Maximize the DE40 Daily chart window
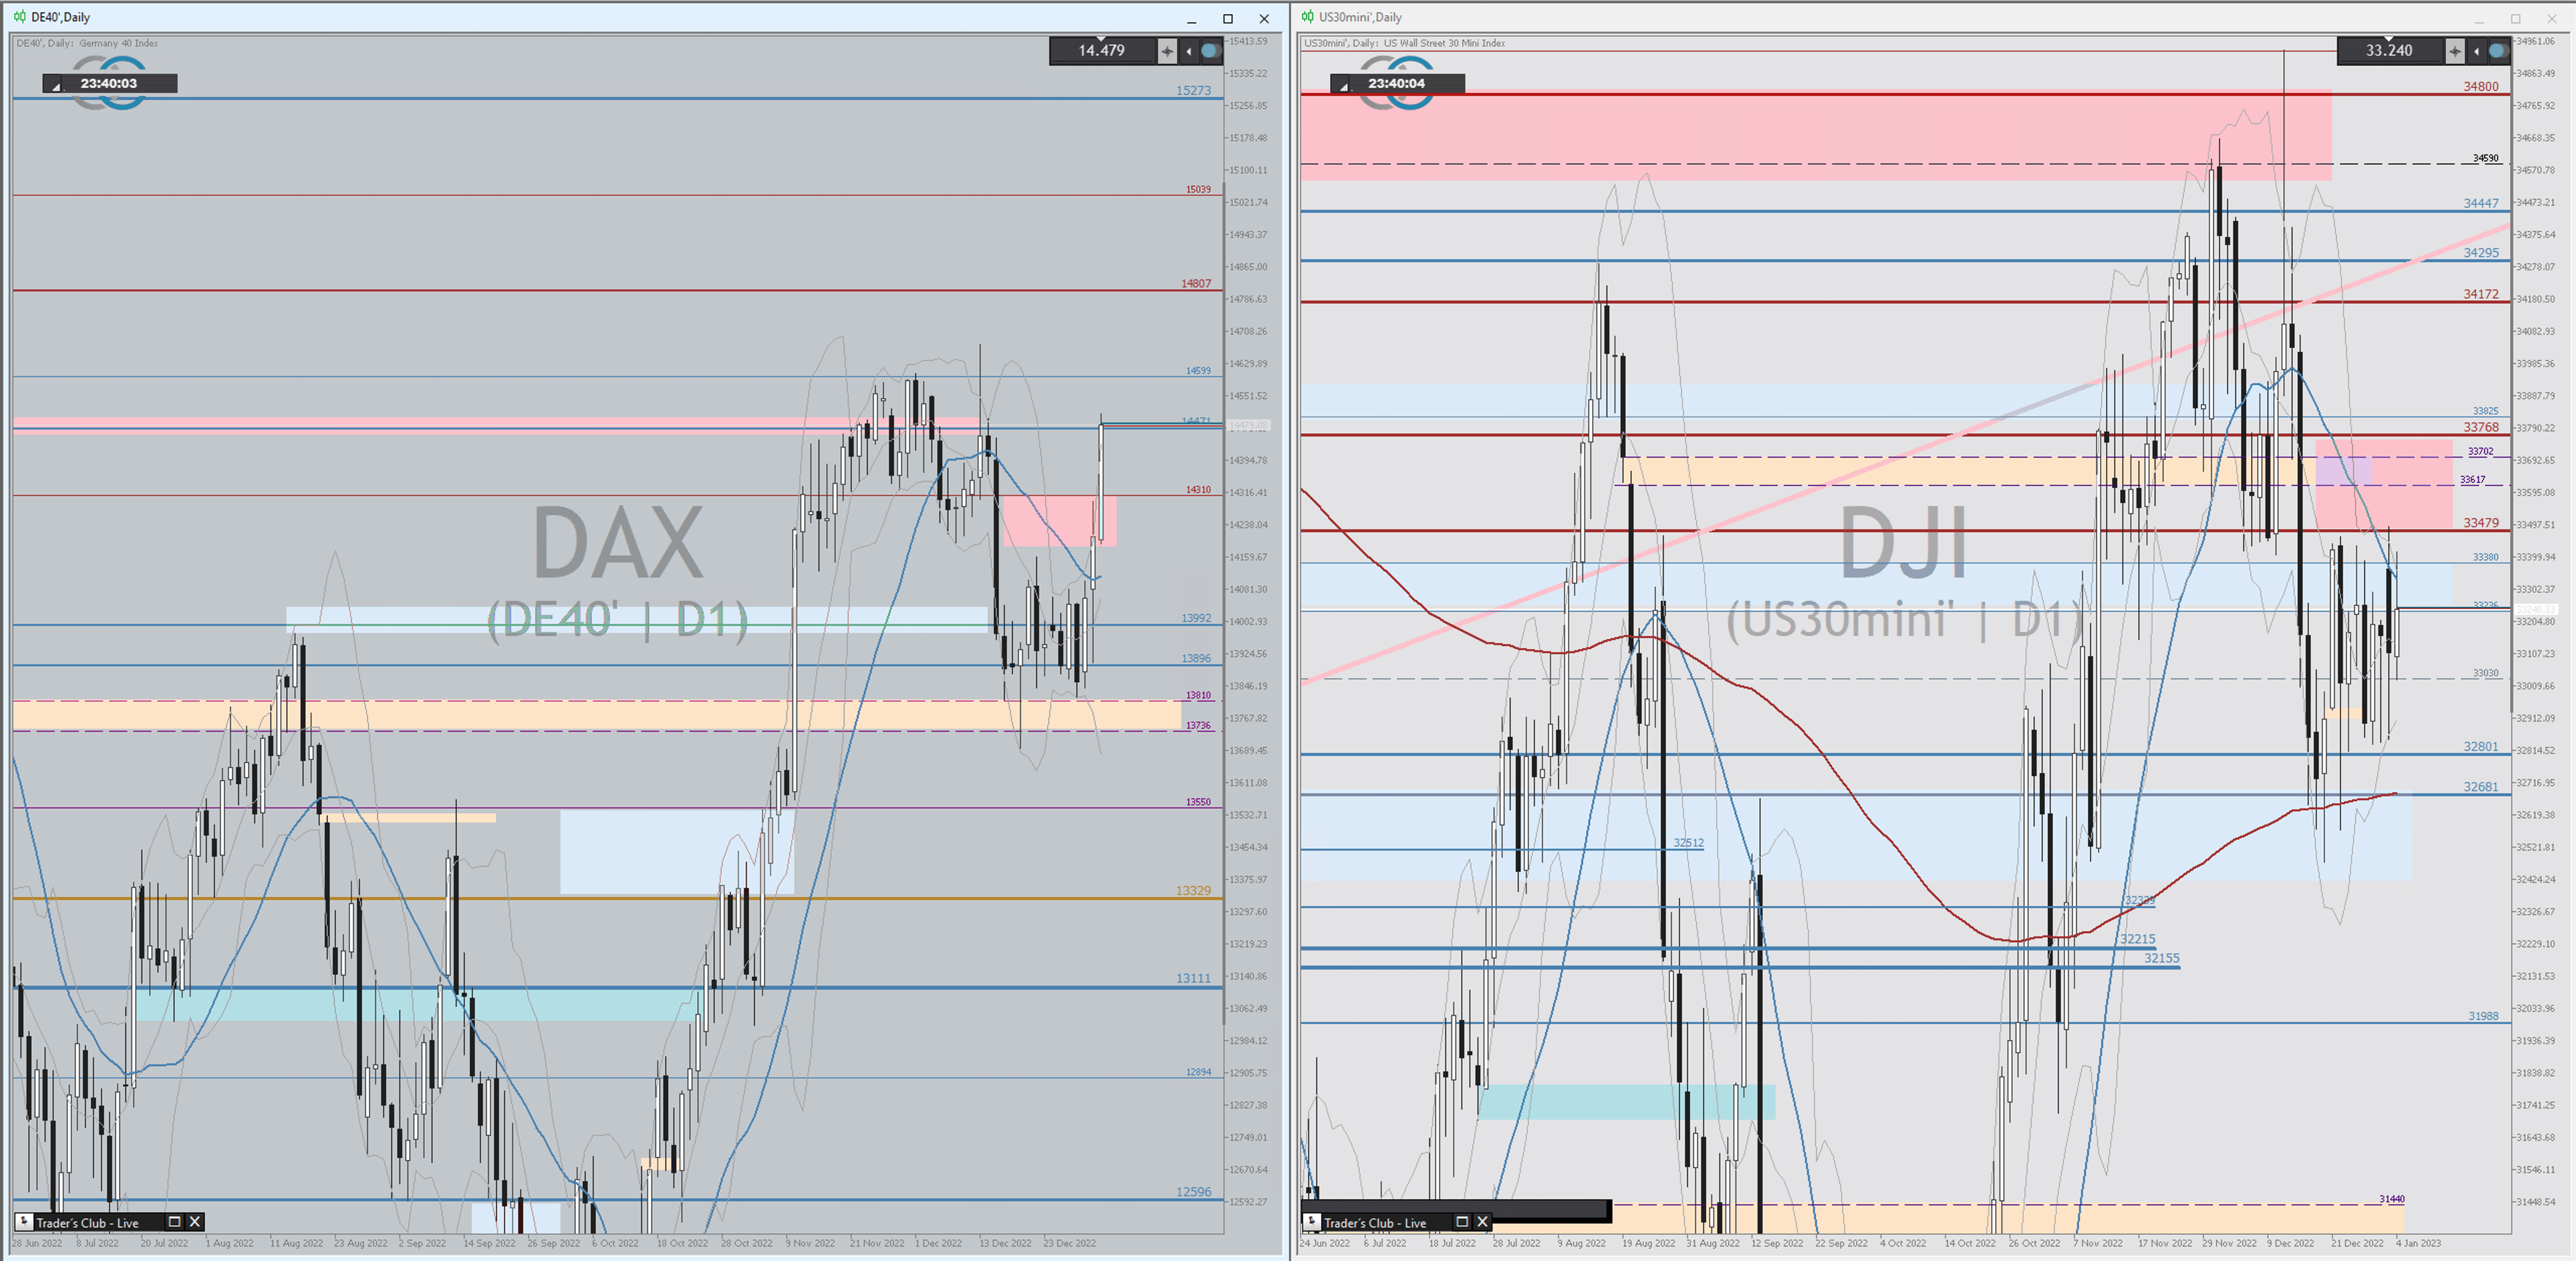Screen dimensions: 2576x1261 pos(1228,18)
